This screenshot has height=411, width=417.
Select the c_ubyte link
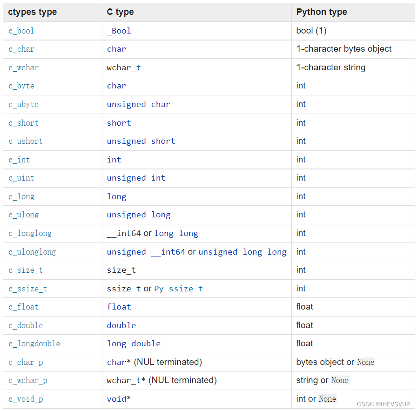click(23, 104)
